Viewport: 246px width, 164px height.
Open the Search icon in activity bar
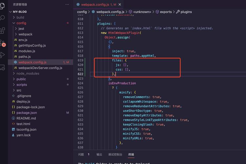coord(2,18)
